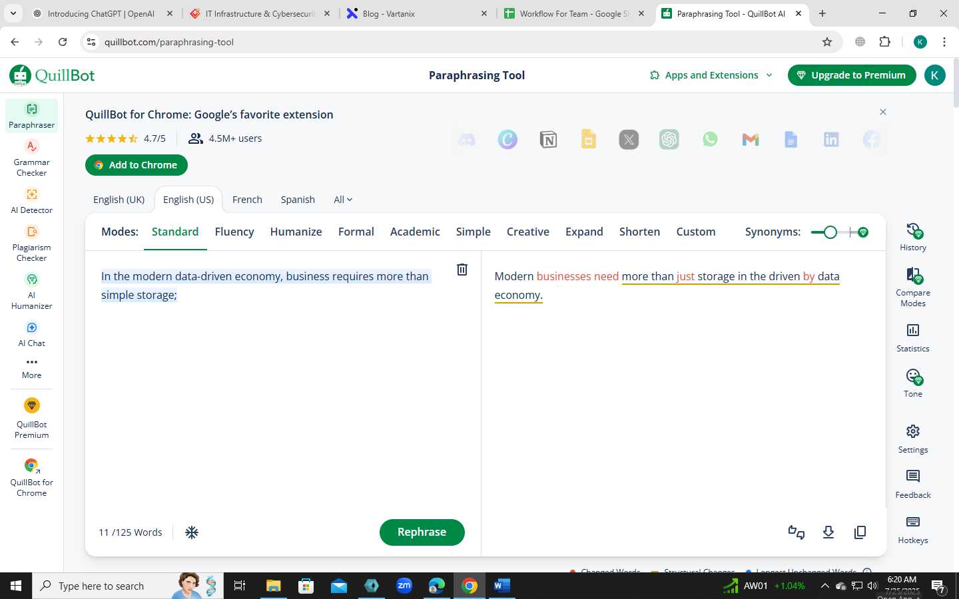Click the browser address bar

pos(460,42)
